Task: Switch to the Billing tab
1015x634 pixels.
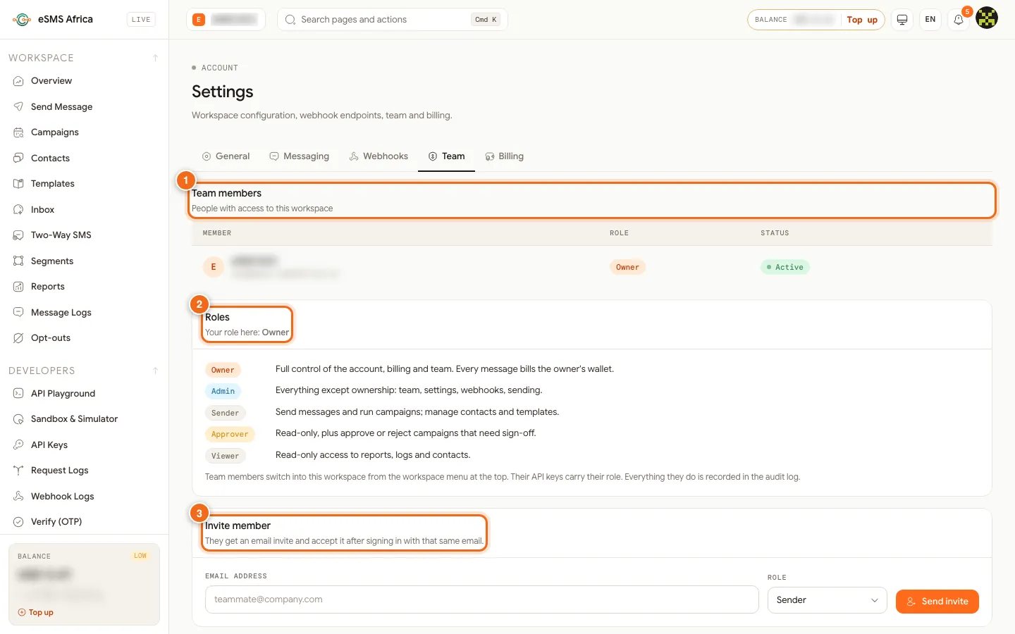Action: tap(505, 156)
